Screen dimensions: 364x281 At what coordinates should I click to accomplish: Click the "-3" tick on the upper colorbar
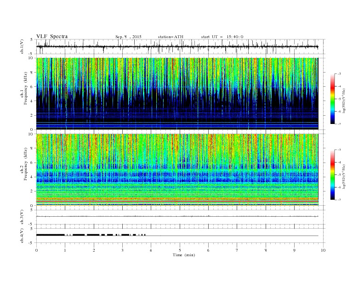339,74
